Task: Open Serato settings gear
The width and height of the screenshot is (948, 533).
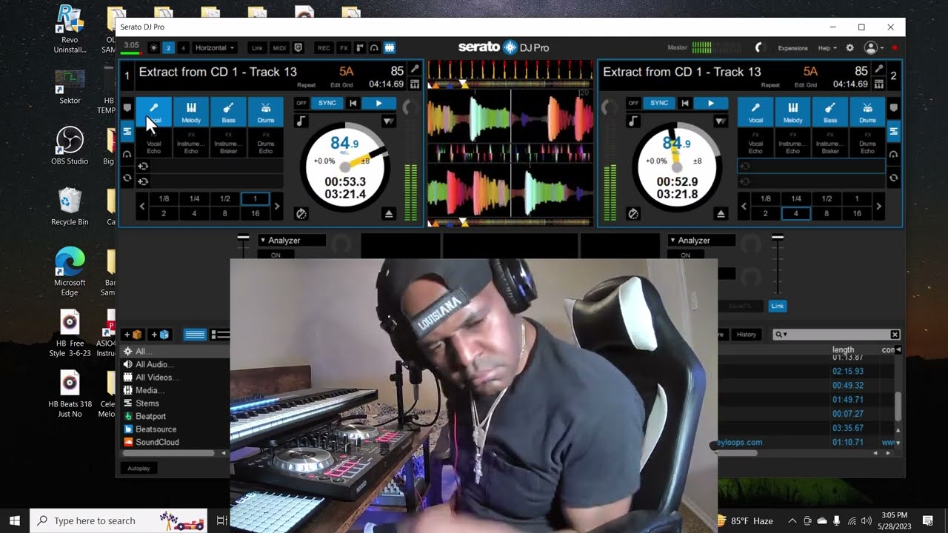Action: click(x=849, y=47)
